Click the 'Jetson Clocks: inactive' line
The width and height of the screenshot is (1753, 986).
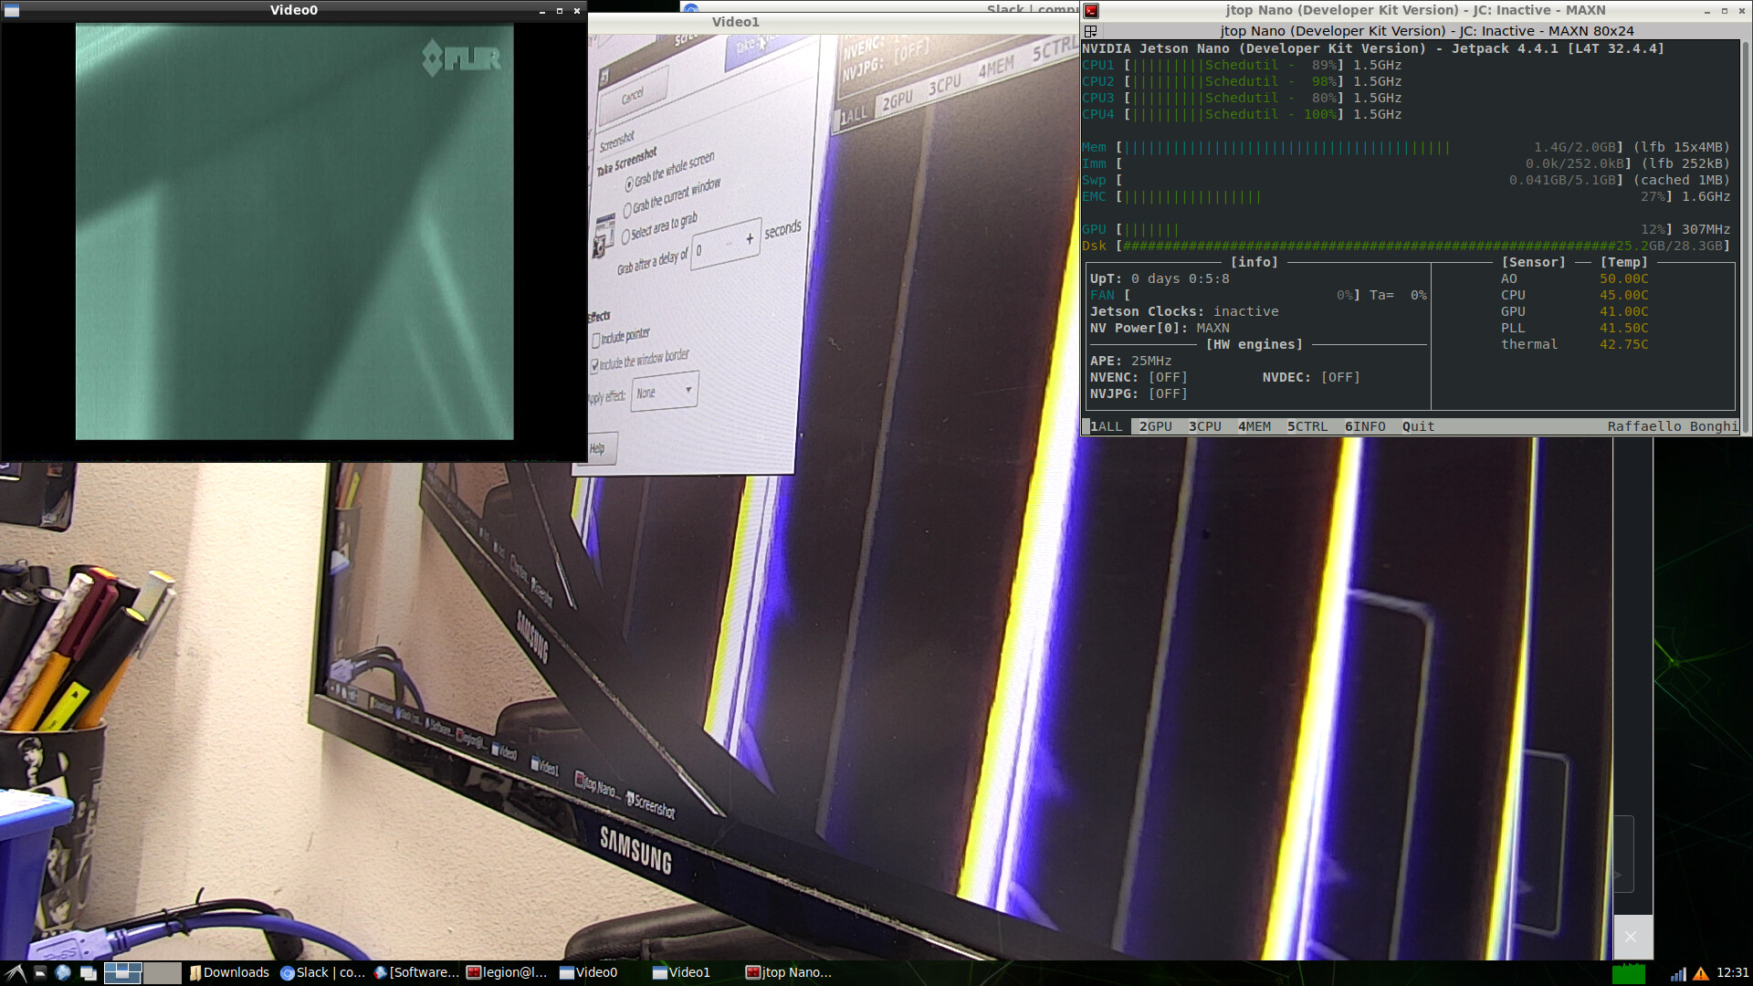click(x=1184, y=312)
